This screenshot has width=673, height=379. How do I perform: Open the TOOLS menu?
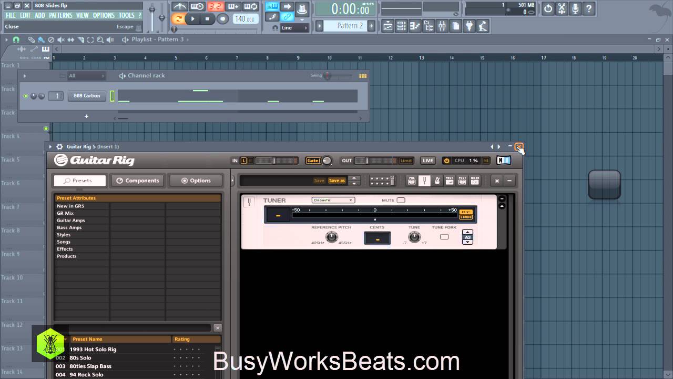[127, 15]
